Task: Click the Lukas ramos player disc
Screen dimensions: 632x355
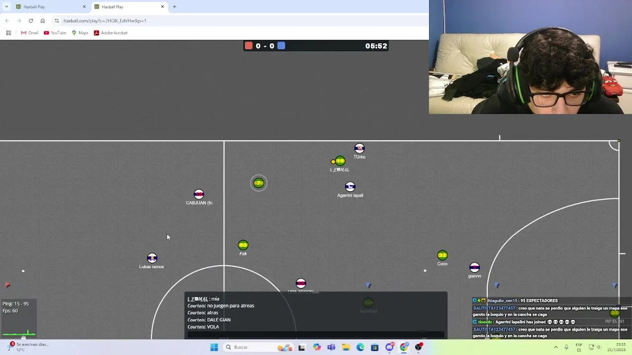Action: tap(152, 258)
